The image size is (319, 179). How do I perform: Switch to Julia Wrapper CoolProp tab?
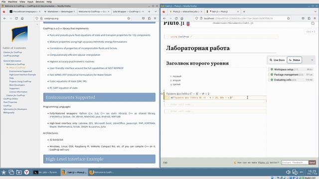[x=128, y=11]
